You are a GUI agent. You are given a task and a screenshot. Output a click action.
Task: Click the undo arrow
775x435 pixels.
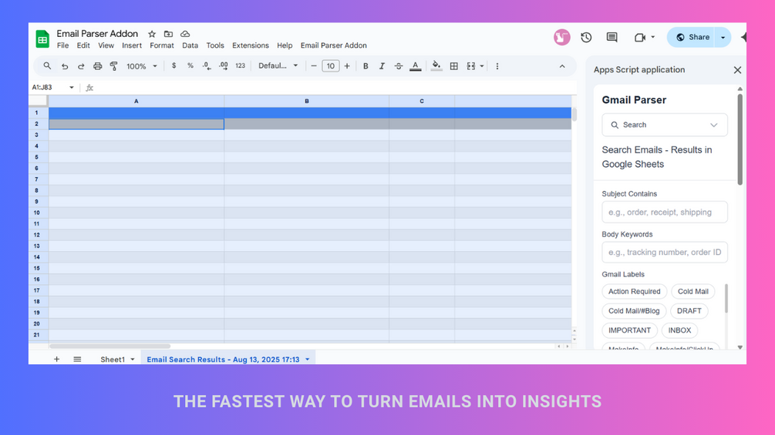[65, 66]
